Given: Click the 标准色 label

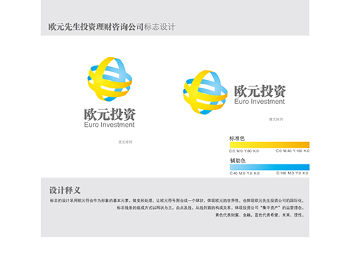Looking at the screenshot, I should 237,139.
